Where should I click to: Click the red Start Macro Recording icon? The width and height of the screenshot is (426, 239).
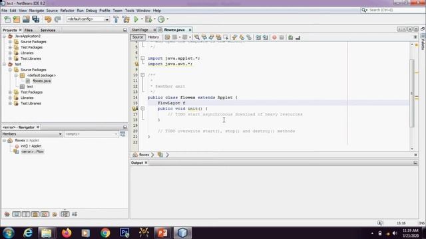click(274, 37)
